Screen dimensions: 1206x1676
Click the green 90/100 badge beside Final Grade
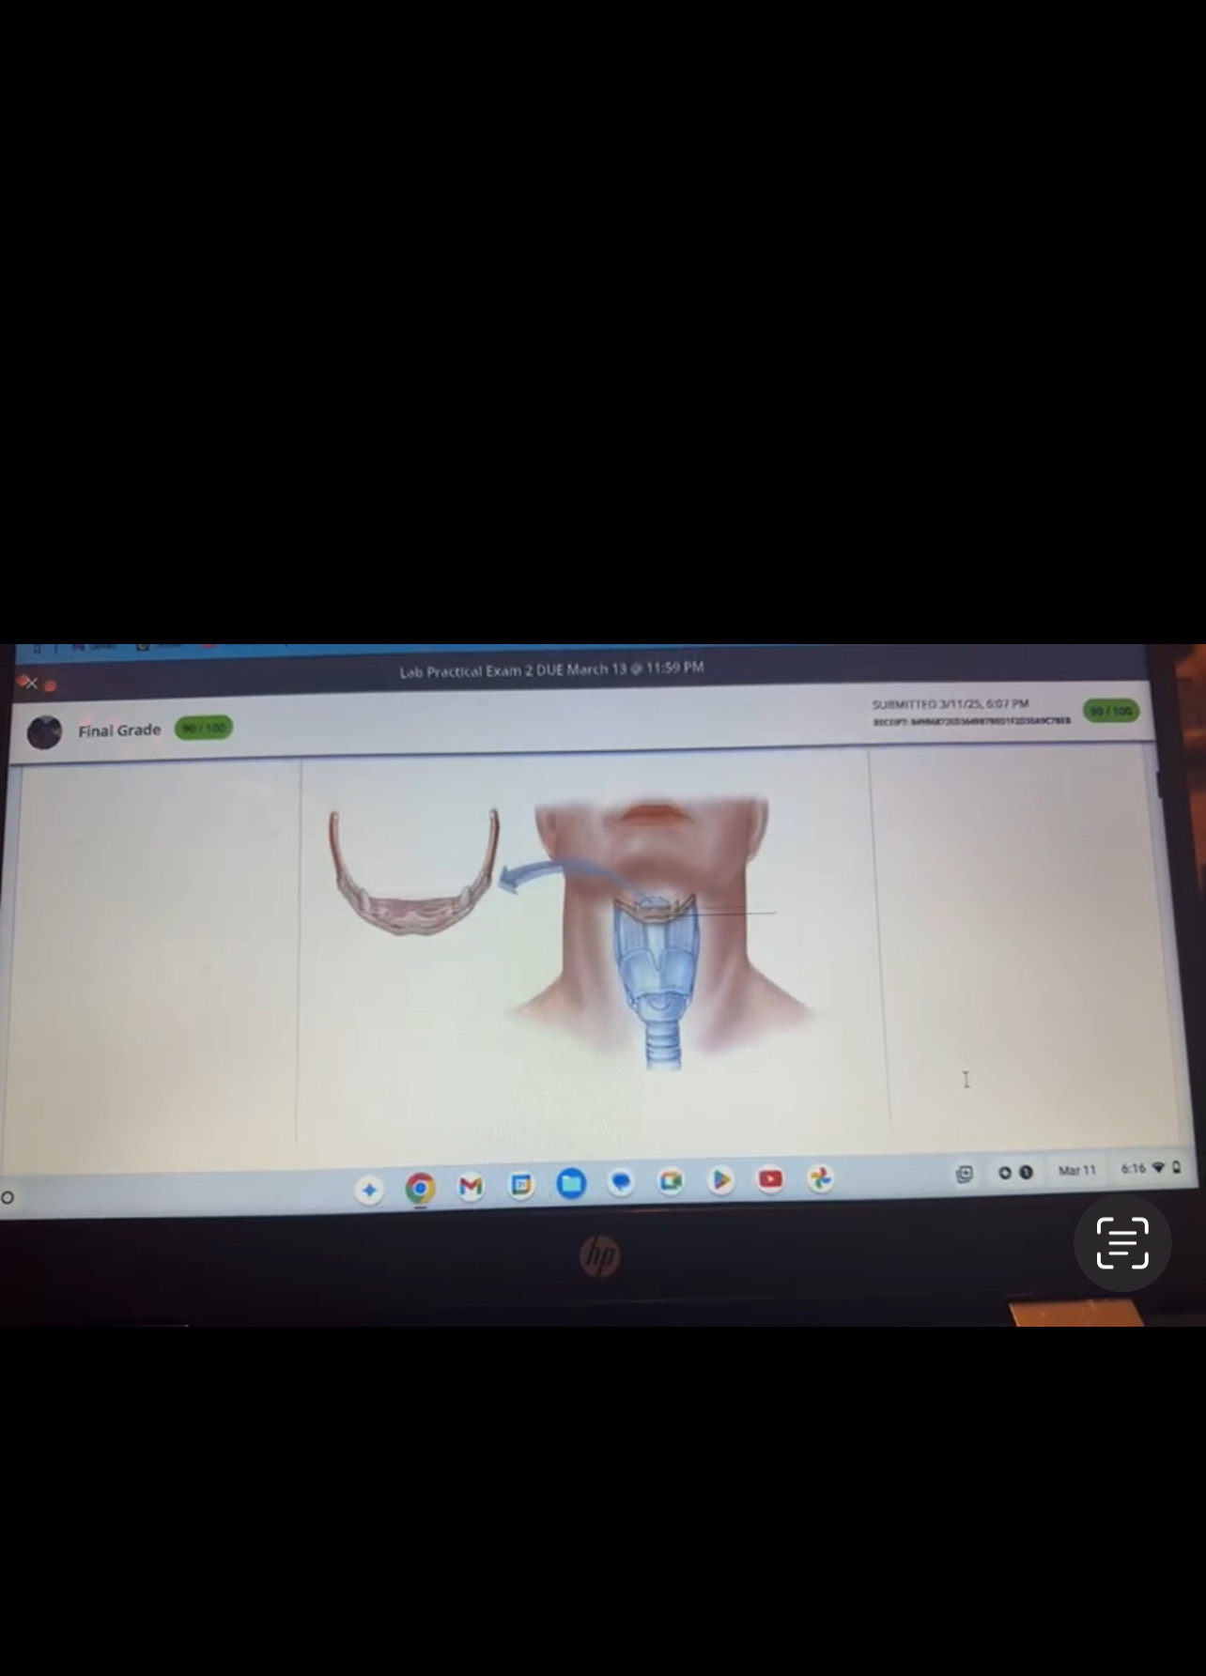pos(204,728)
